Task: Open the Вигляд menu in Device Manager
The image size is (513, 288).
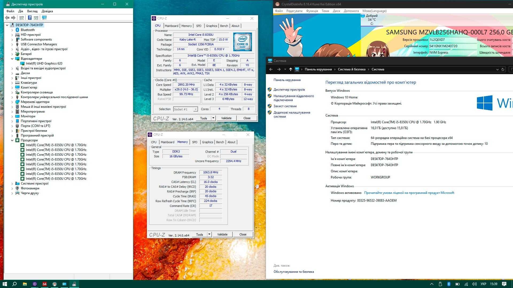Action: coord(32,11)
